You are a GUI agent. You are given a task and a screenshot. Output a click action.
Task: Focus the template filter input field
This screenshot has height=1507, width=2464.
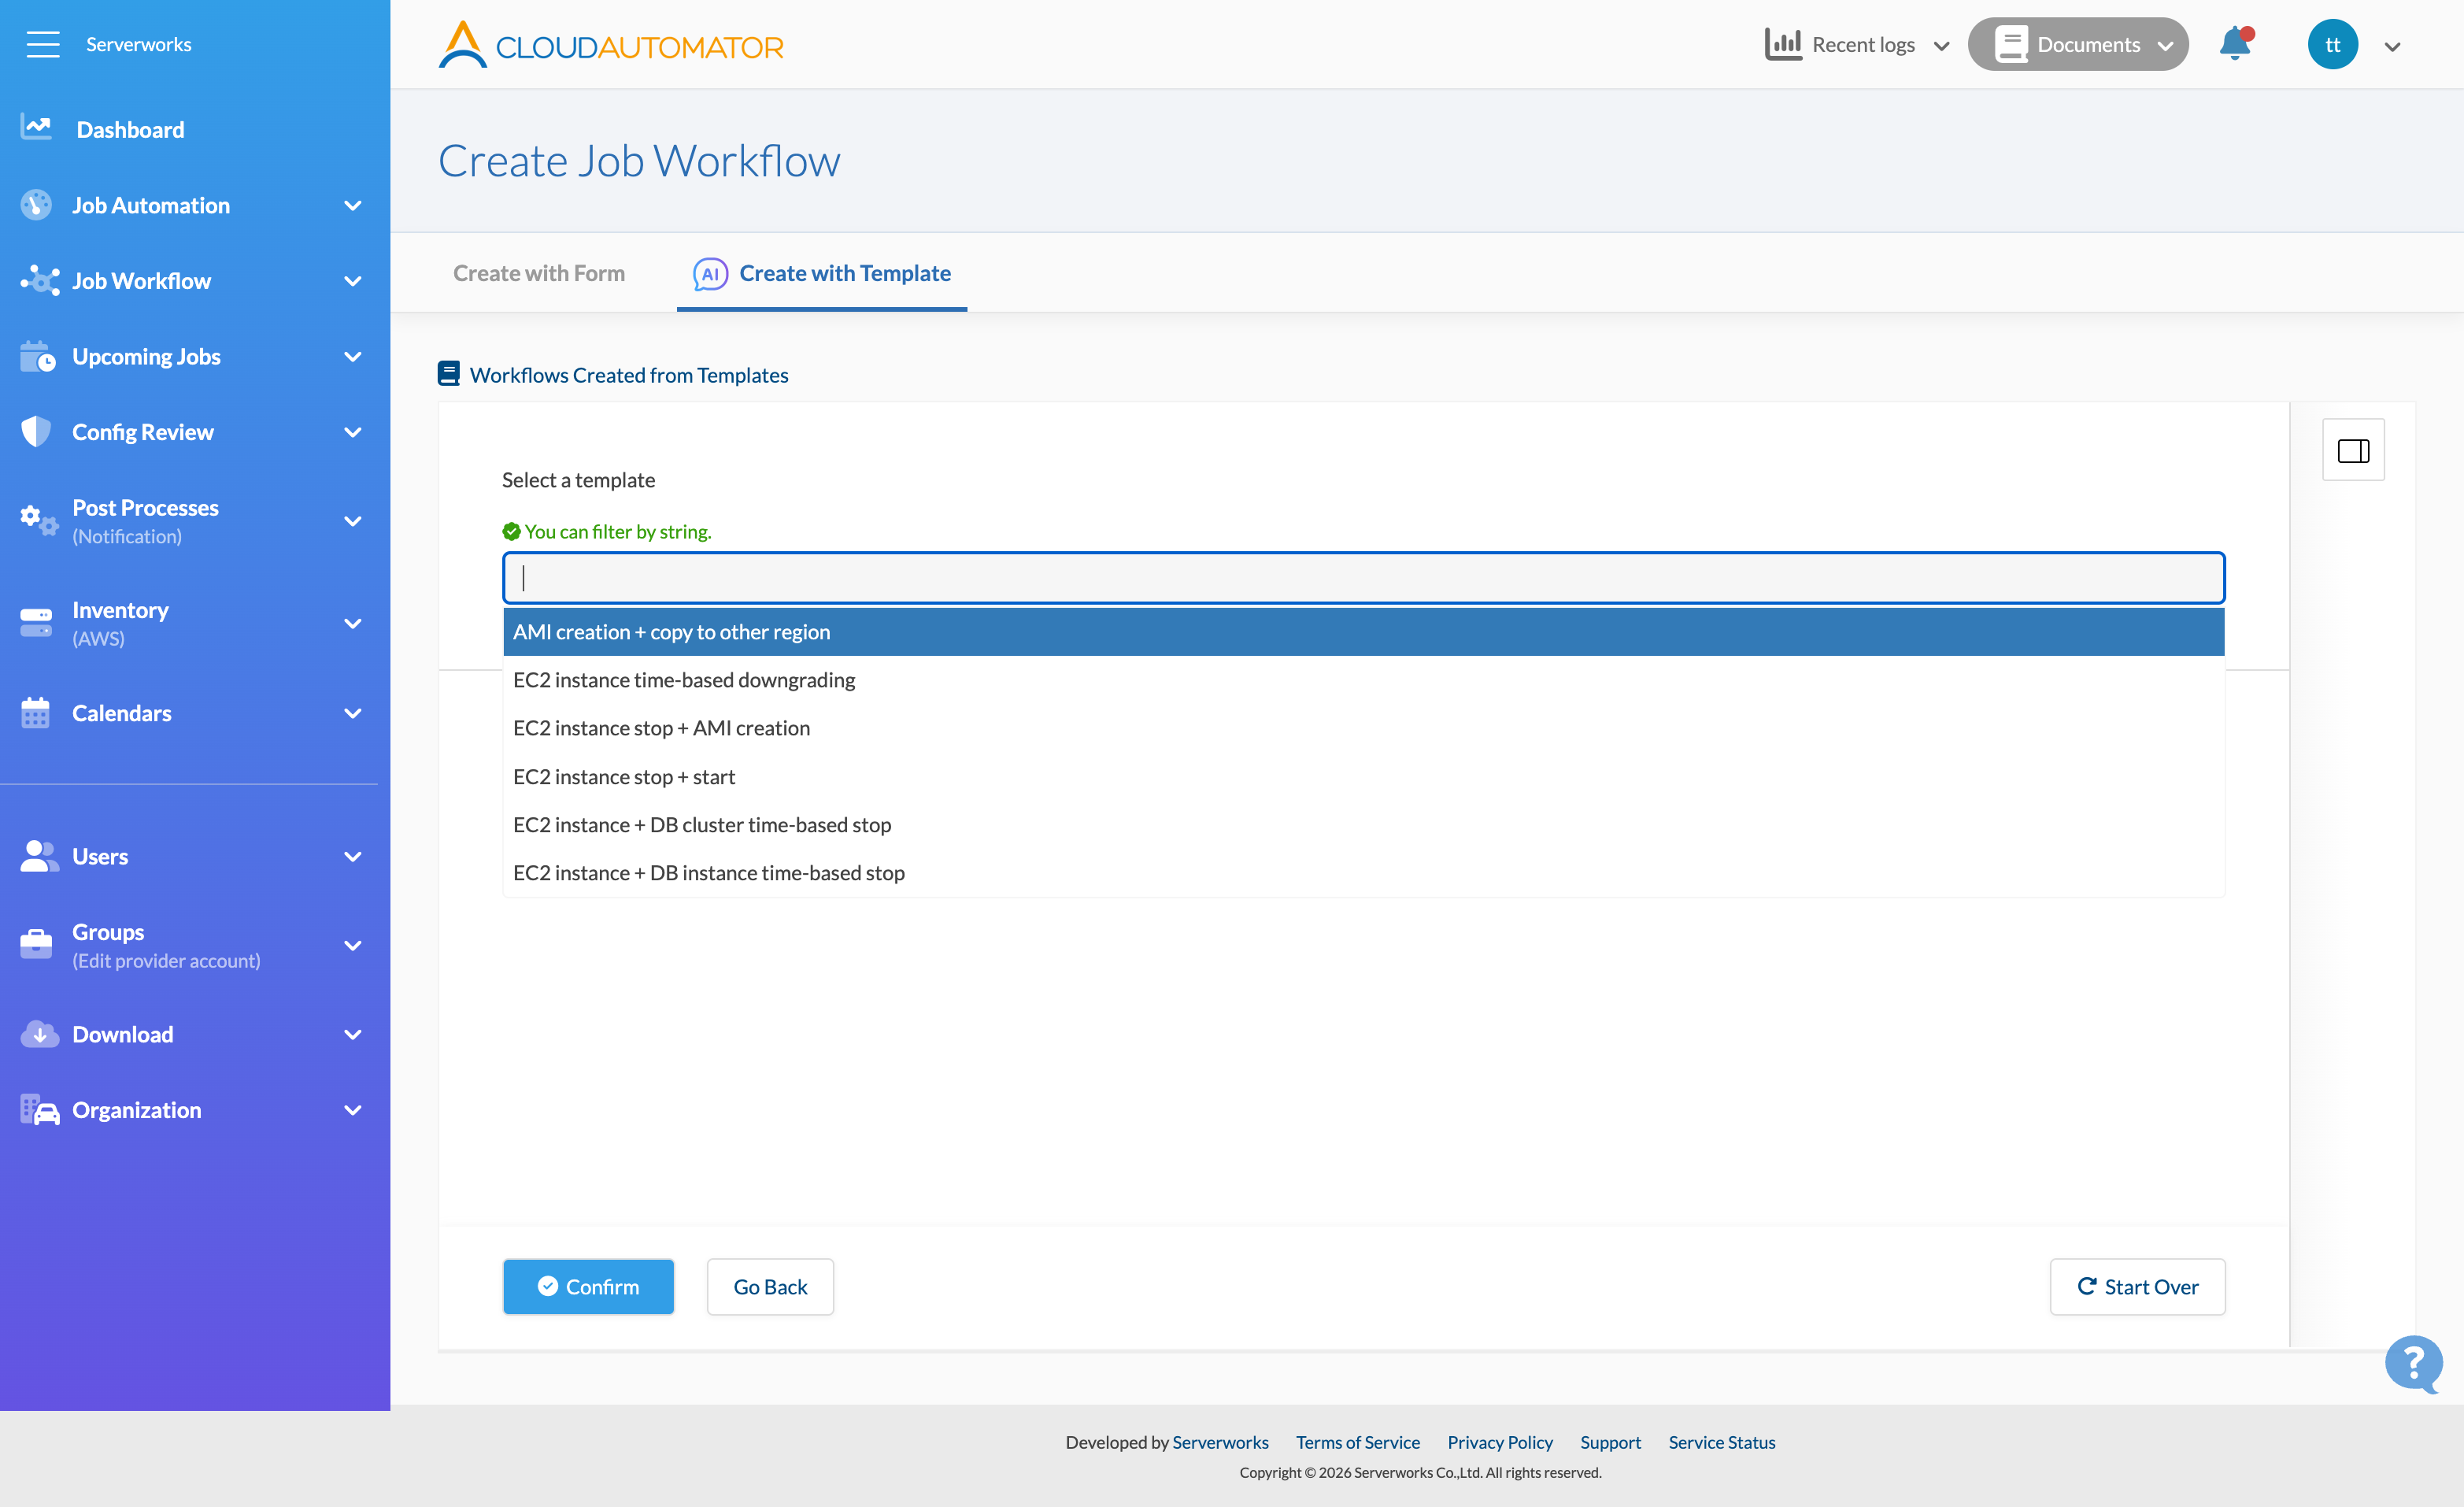click(1364, 578)
